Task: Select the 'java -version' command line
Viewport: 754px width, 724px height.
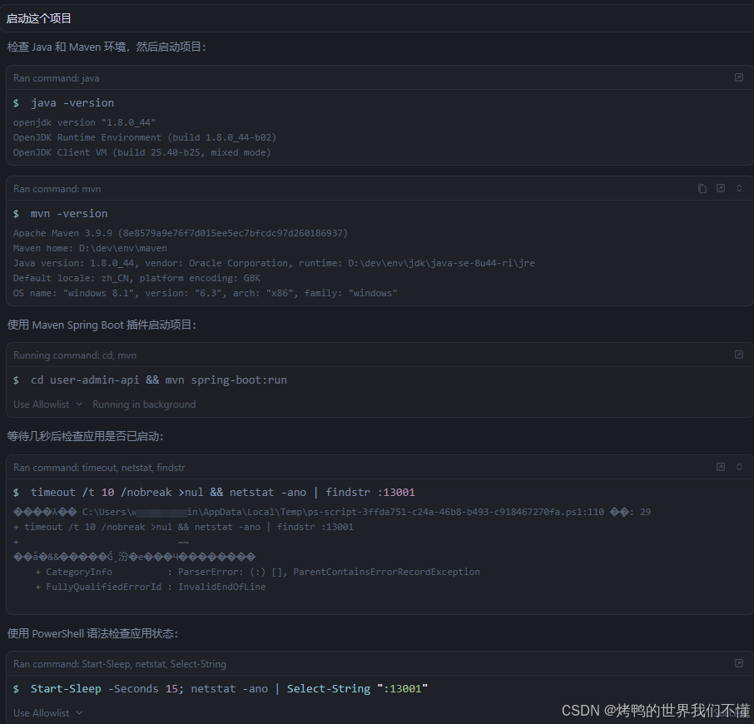Action: click(x=72, y=103)
